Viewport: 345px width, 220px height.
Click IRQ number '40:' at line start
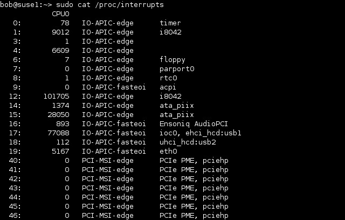(15, 161)
